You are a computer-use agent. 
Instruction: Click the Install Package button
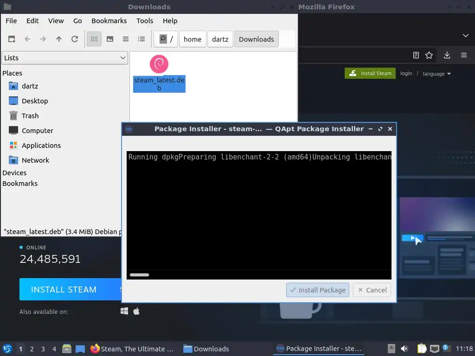pyautogui.click(x=317, y=290)
